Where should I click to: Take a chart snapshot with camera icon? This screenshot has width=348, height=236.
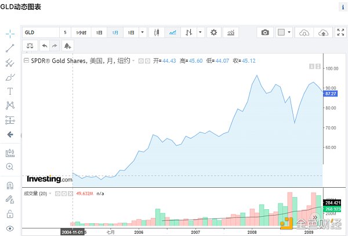265,33
